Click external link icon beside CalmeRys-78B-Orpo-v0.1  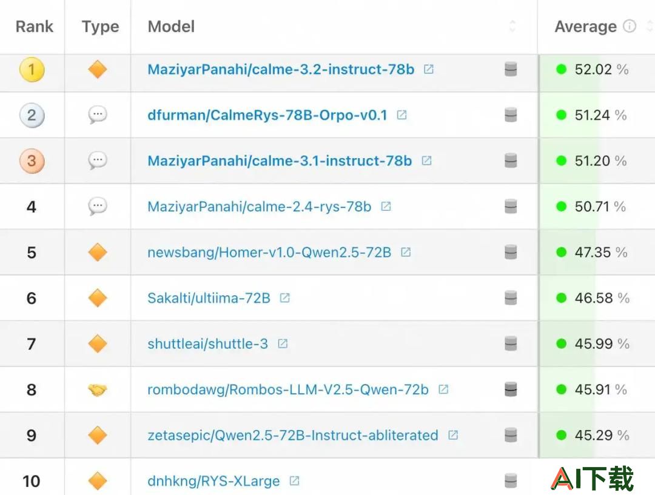click(402, 115)
